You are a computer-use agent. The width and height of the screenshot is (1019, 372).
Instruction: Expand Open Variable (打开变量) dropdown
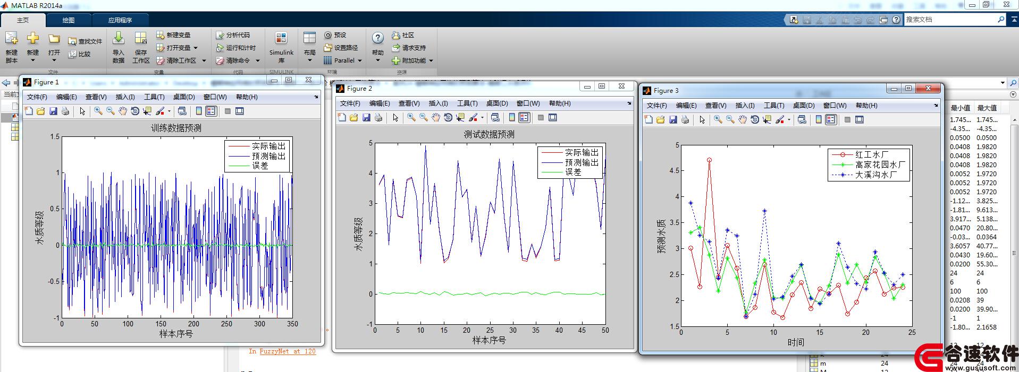coord(196,48)
